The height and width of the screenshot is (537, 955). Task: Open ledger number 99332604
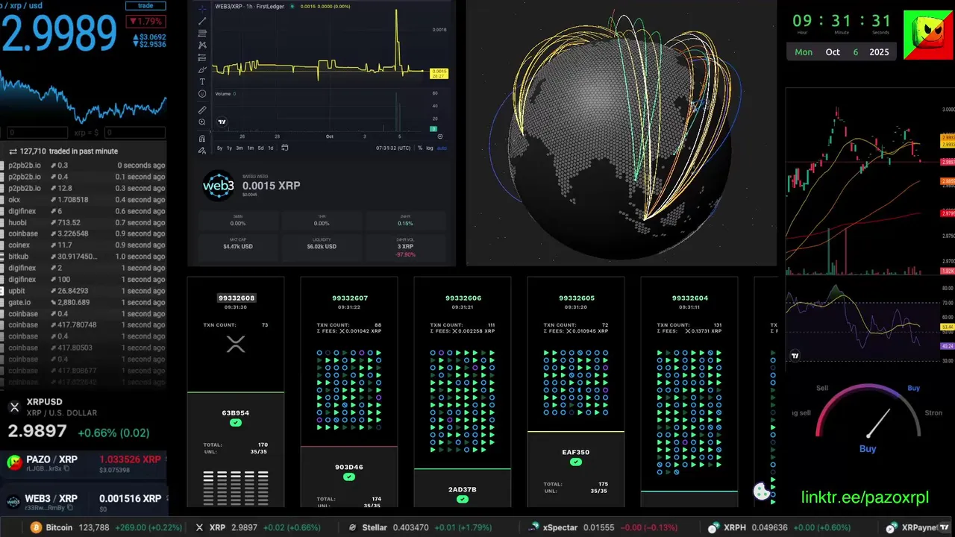pos(689,298)
